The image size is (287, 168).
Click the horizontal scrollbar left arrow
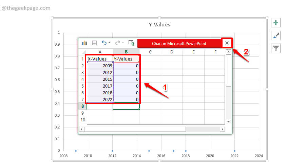(81, 129)
